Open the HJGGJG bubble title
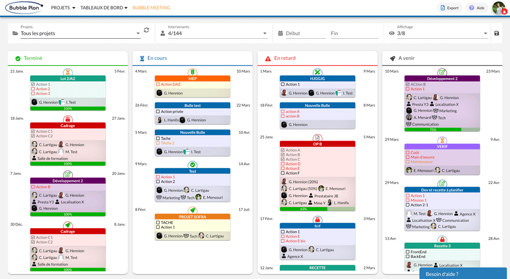Screen dimensions: 510x279 coord(318,79)
